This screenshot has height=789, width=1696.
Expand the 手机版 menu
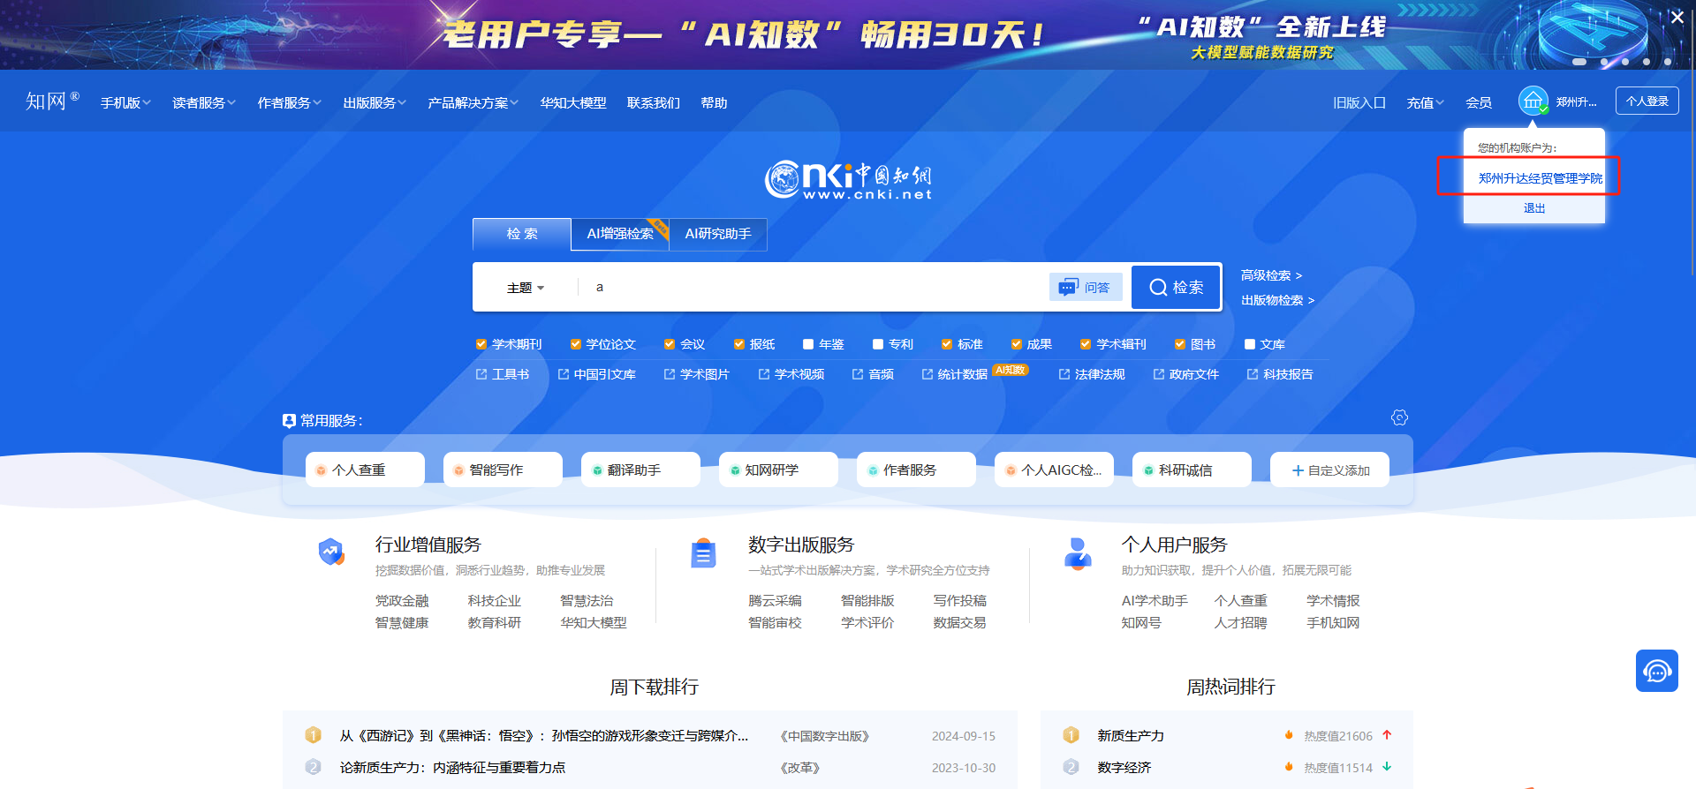pos(125,103)
